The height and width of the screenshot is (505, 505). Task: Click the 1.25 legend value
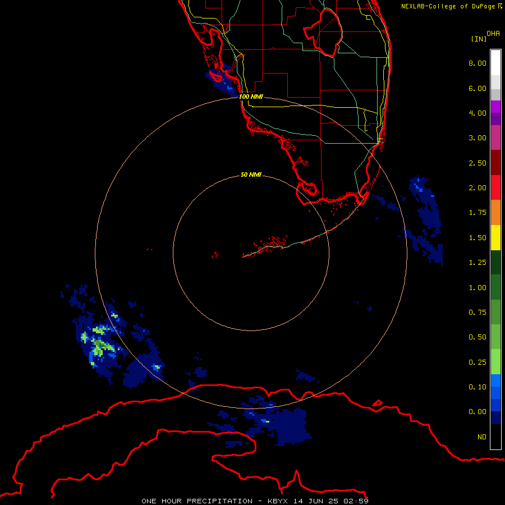coord(478,263)
